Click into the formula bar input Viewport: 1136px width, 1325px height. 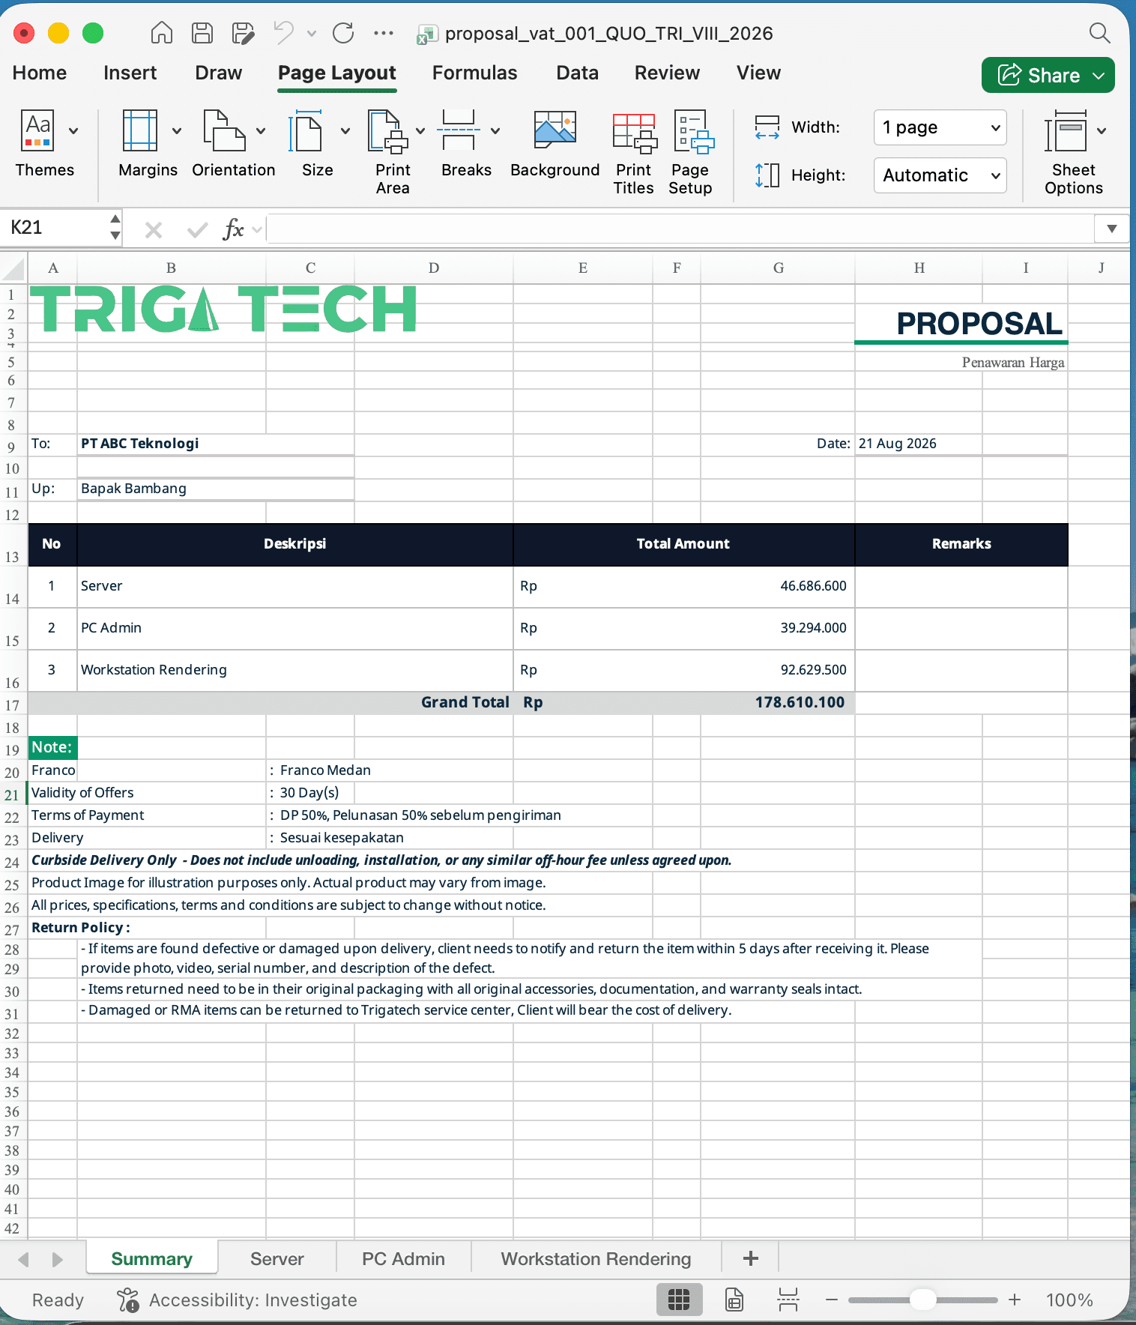(680, 229)
